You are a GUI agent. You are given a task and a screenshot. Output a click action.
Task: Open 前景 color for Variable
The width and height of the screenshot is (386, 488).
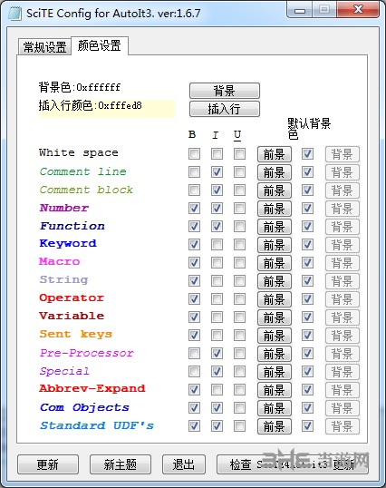point(275,317)
